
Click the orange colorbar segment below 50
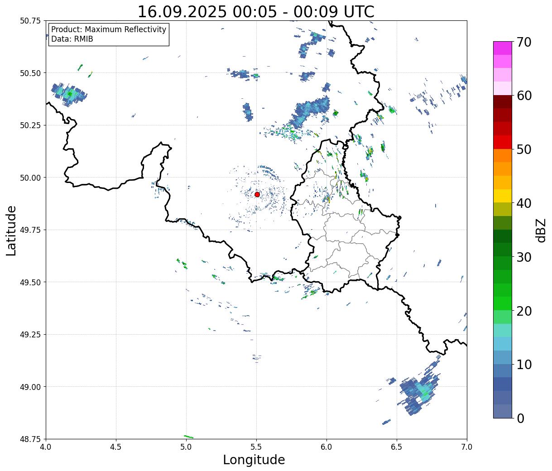503,156
